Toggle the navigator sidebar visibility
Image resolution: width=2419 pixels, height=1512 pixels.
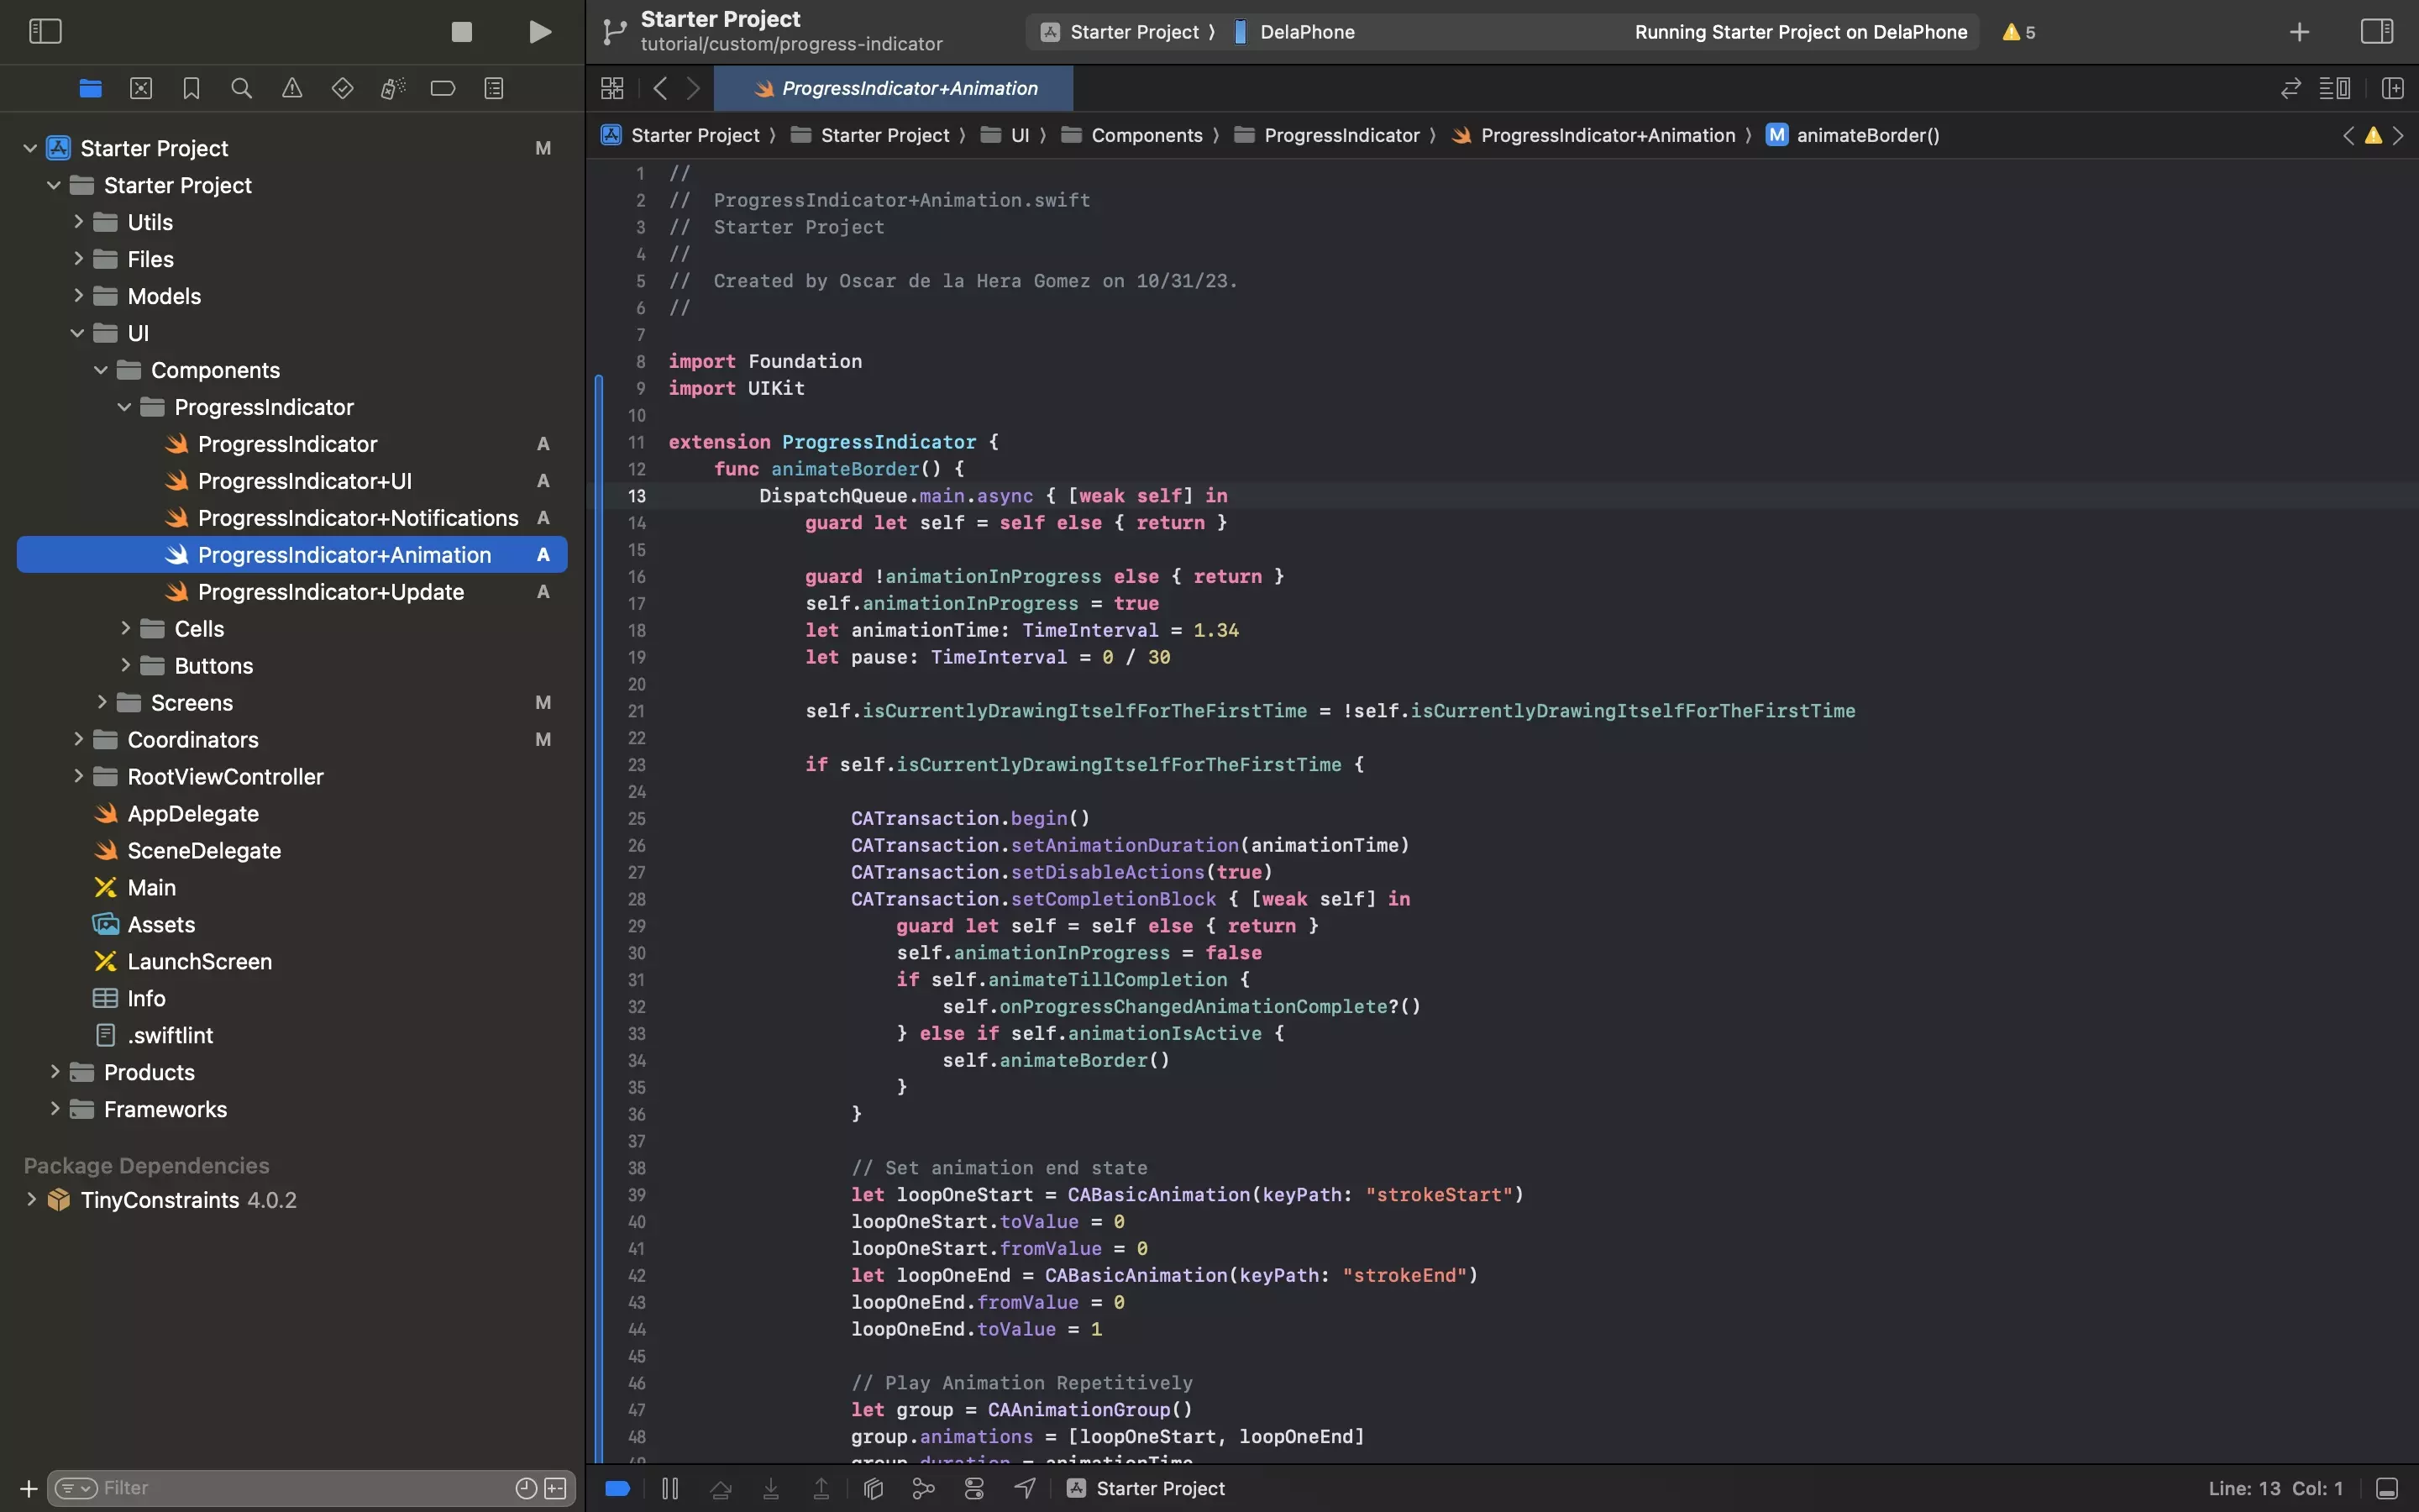pos(45,31)
